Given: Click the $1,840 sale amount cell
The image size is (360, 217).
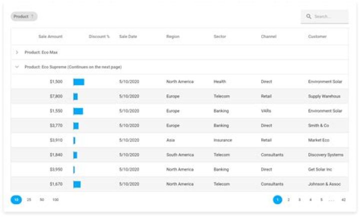Looking at the screenshot, I should 56,155.
